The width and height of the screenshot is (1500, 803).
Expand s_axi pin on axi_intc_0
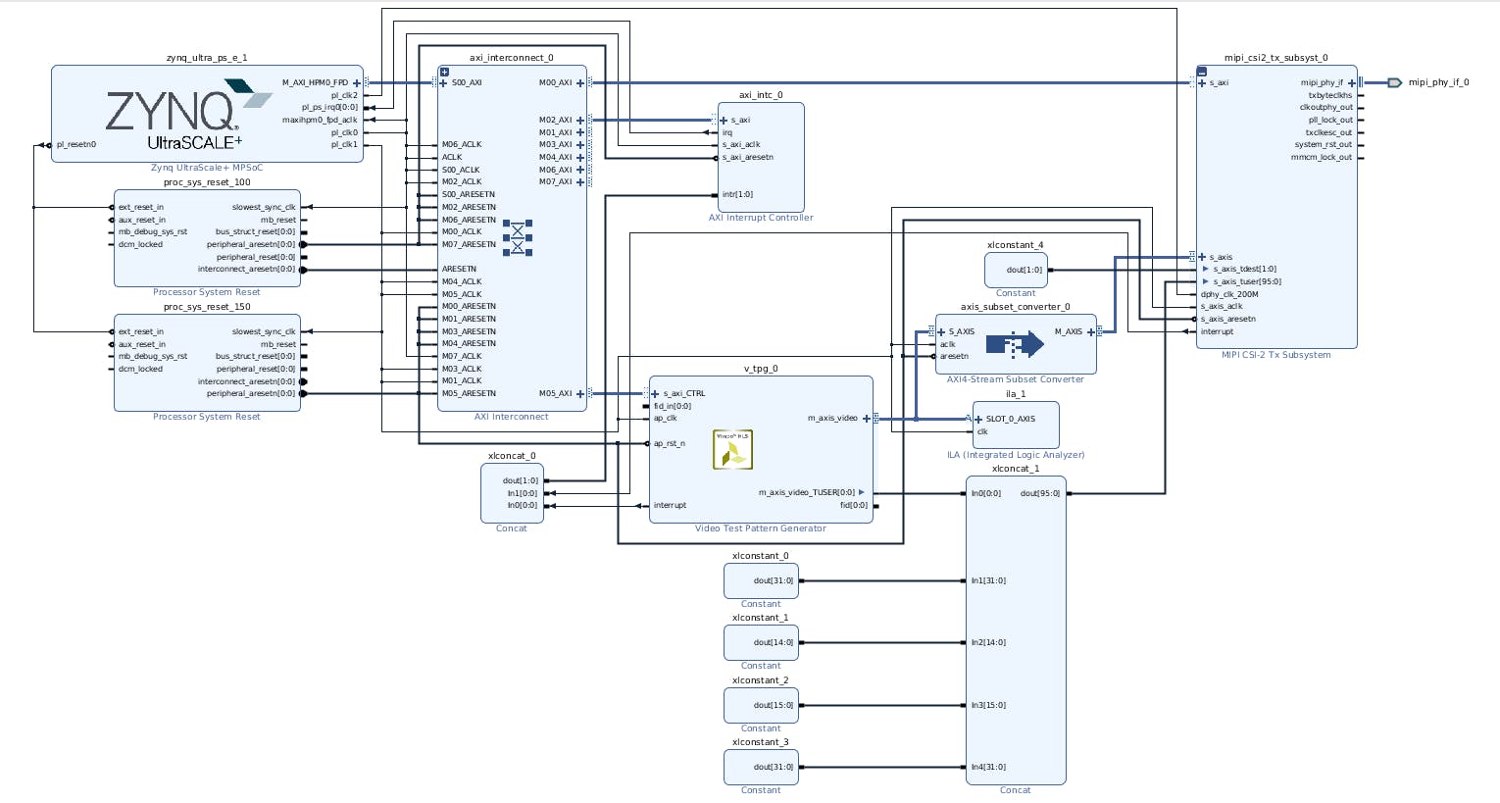[x=724, y=121]
